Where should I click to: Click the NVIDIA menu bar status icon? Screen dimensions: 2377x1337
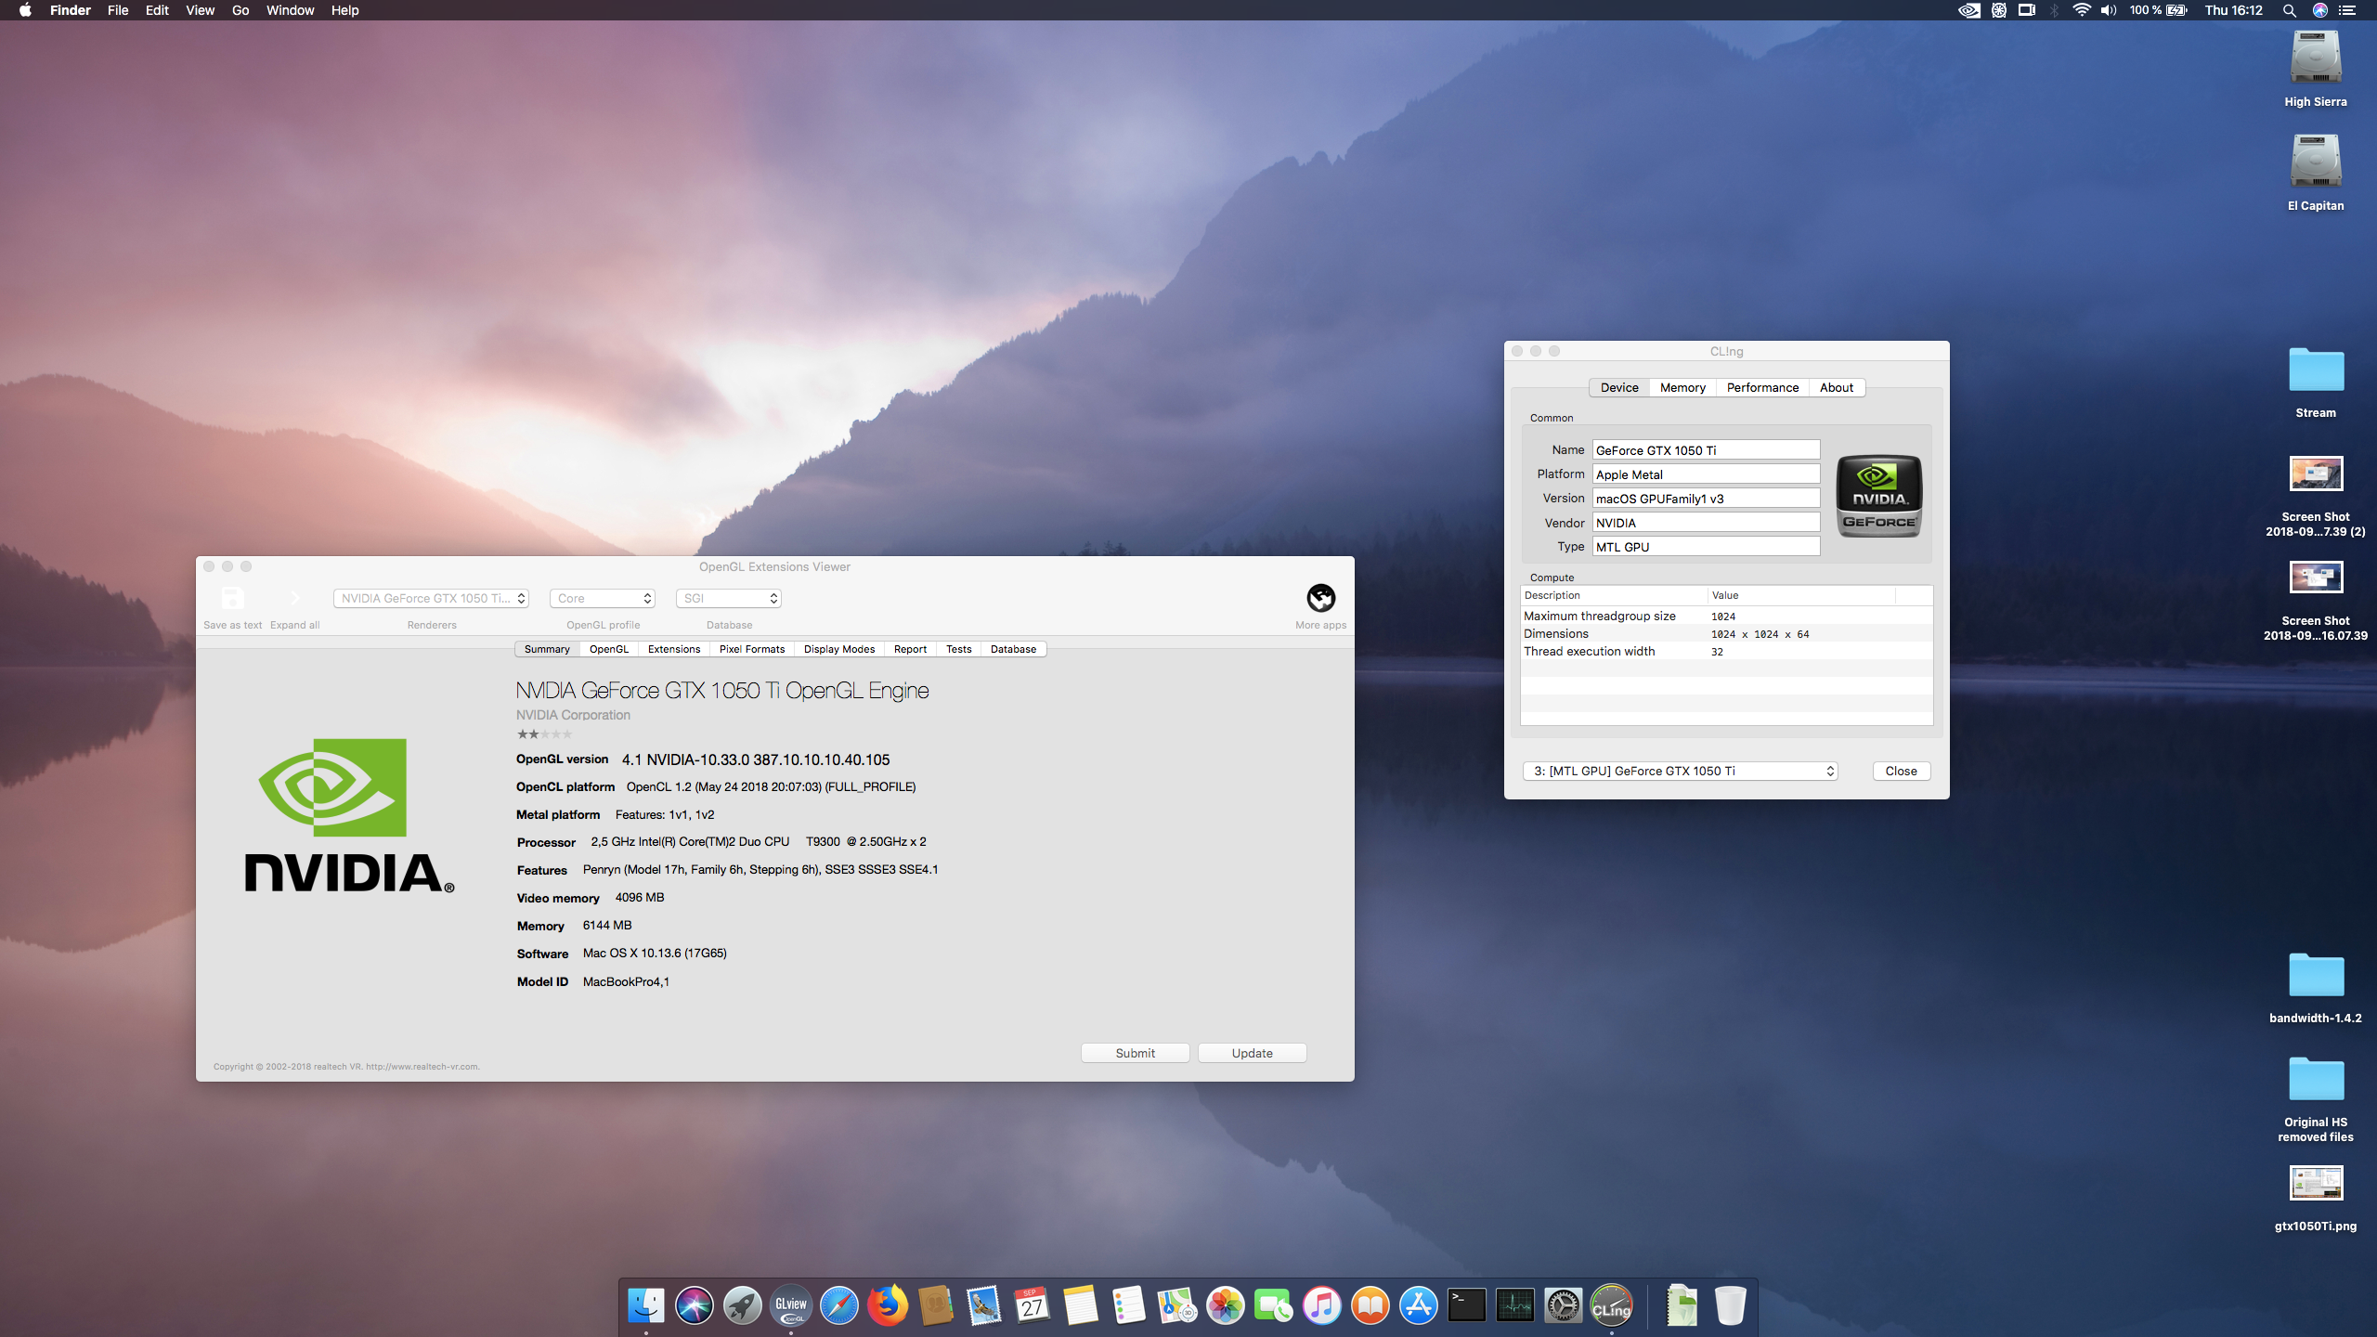click(x=1968, y=10)
